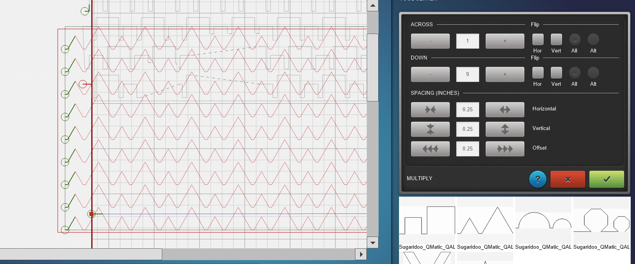635x264 pixels.
Task: Click the Down count field showing 9
Action: pyautogui.click(x=467, y=74)
